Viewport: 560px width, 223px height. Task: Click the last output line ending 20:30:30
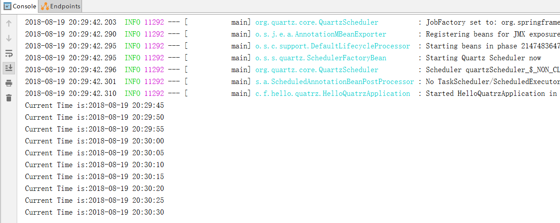[x=94, y=212]
